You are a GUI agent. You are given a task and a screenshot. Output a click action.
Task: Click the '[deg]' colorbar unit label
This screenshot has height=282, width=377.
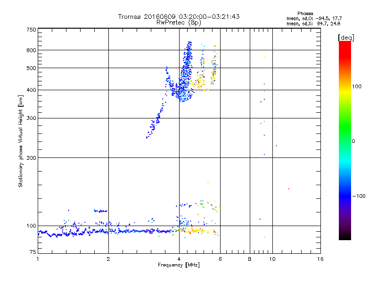pyautogui.click(x=346, y=38)
